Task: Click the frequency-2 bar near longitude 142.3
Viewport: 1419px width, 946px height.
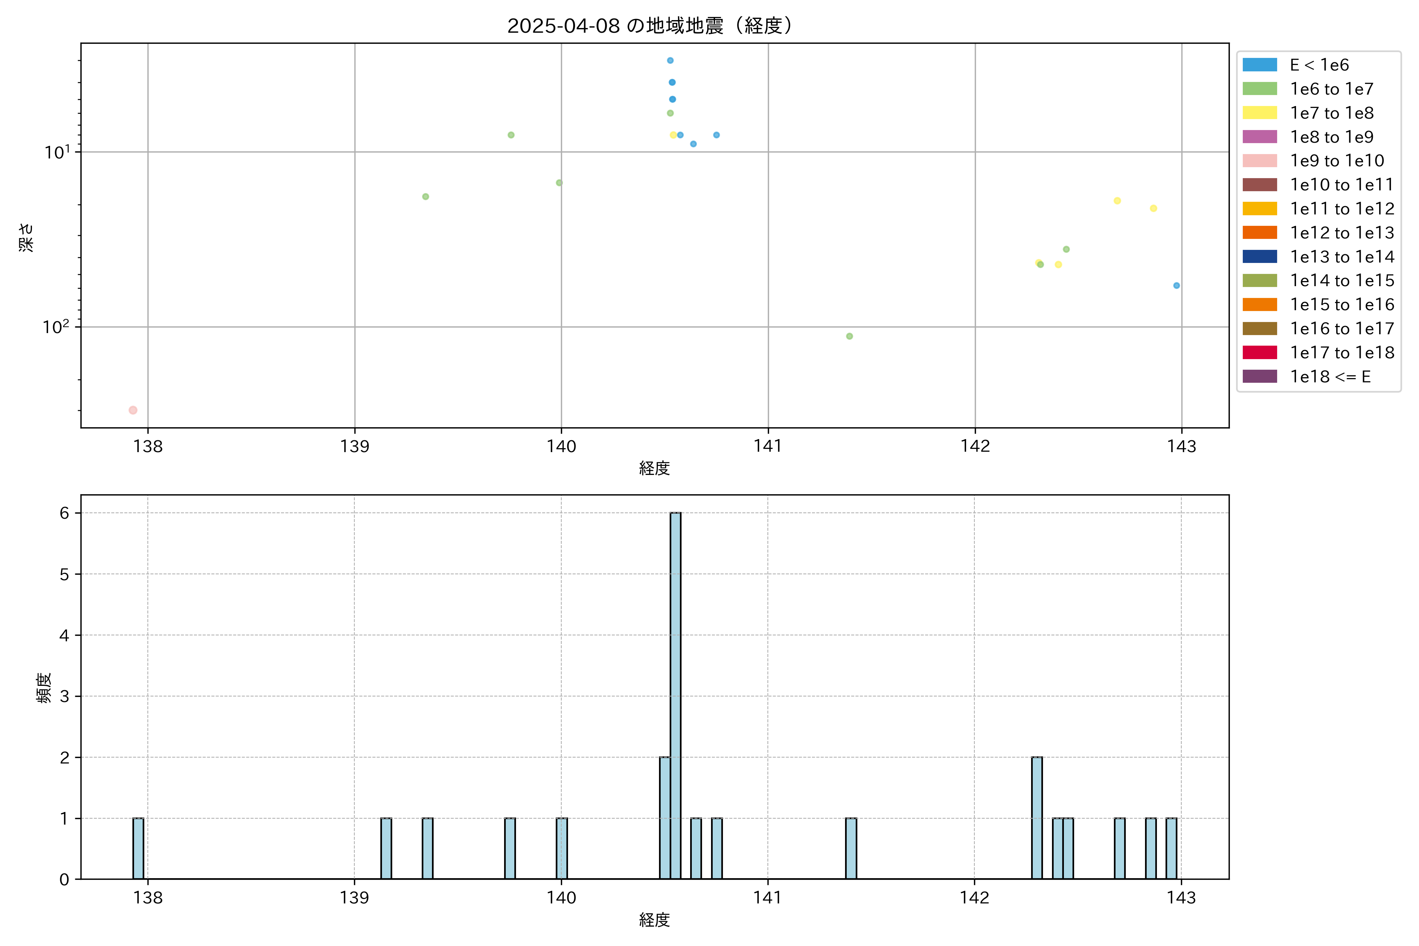Action: point(1037,818)
